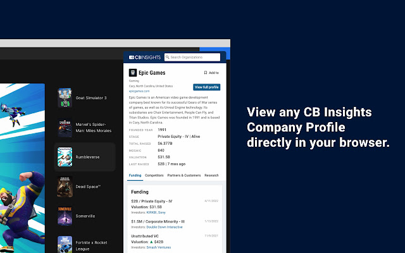
Task: Open the Double Down Interactive link
Action: (165, 227)
